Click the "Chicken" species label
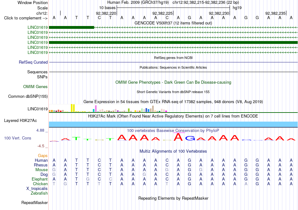This screenshot has width=298, height=210. 40,184
